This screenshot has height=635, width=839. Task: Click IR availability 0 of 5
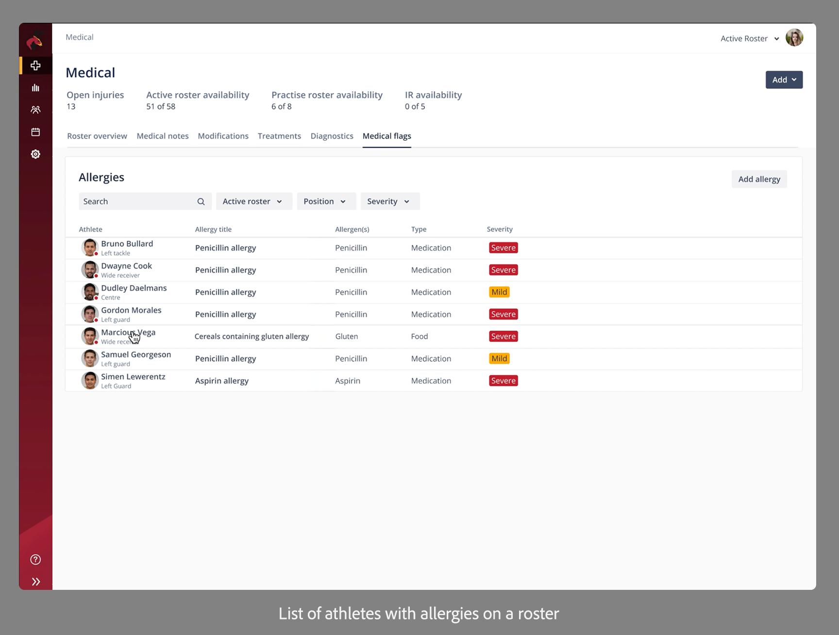(434, 100)
